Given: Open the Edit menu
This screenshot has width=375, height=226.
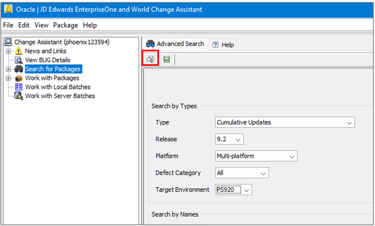Looking at the screenshot, I should pyautogui.click(x=24, y=25).
